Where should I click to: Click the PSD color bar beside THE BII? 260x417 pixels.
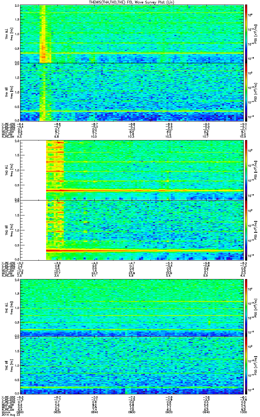coord(246,366)
